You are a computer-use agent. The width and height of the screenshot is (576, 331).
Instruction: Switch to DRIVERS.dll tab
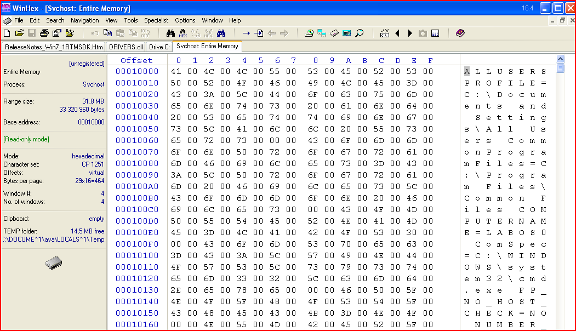[126, 47]
